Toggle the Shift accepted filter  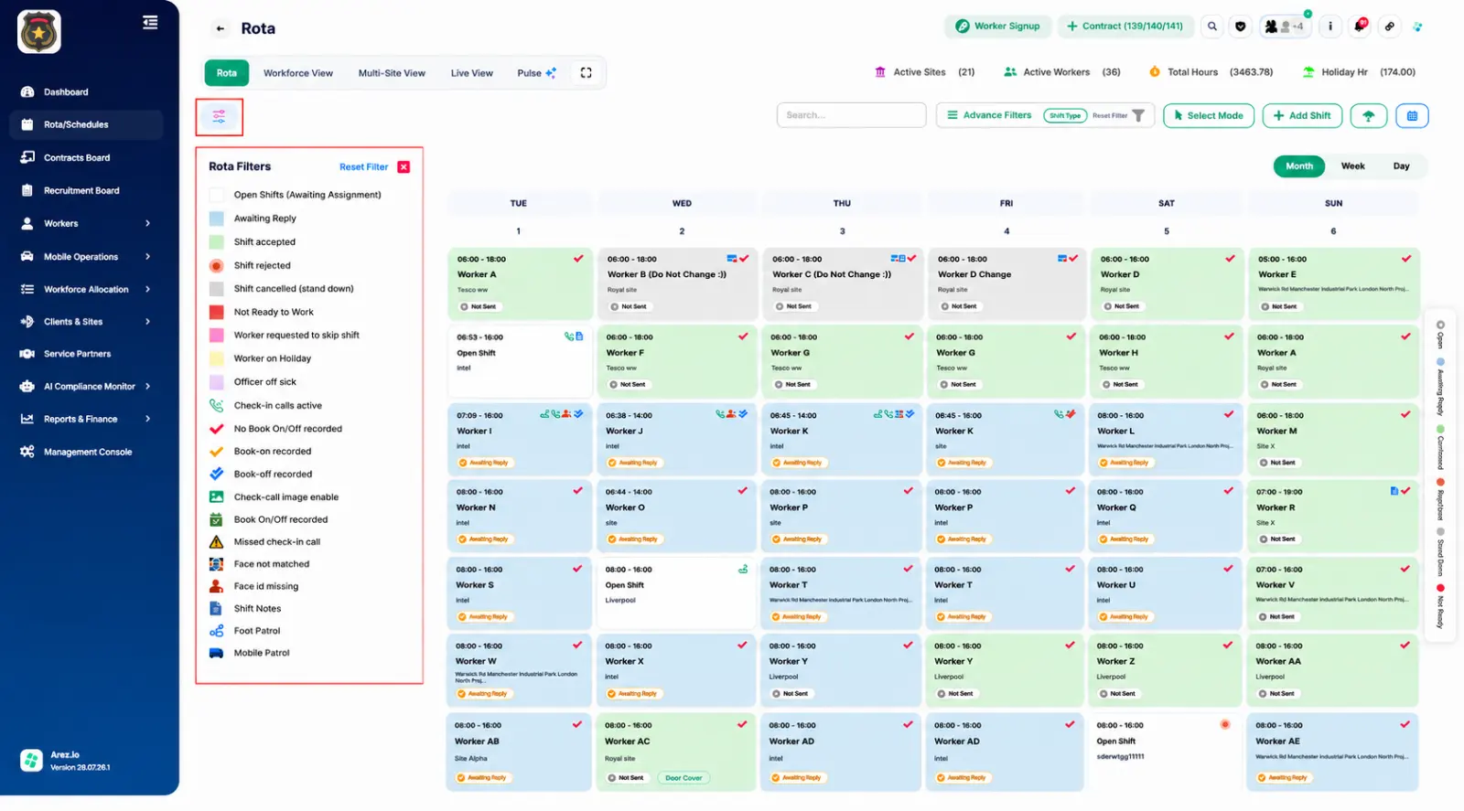pos(217,242)
